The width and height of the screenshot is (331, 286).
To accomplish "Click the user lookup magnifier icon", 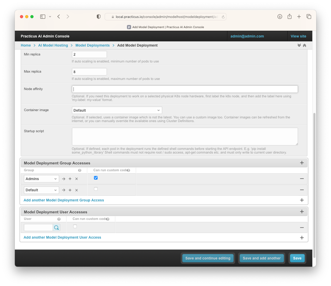I will click(x=56, y=227).
